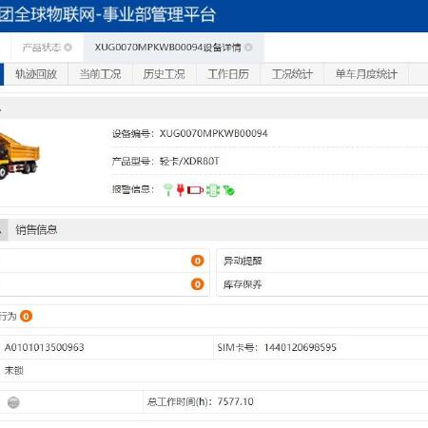The height and width of the screenshot is (428, 428).
Task: Click the grey round icon in bottom row
Action: [x=13, y=402]
